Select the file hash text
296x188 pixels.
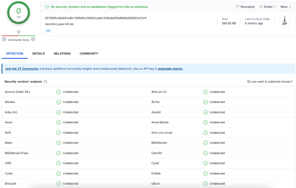tap(96, 18)
